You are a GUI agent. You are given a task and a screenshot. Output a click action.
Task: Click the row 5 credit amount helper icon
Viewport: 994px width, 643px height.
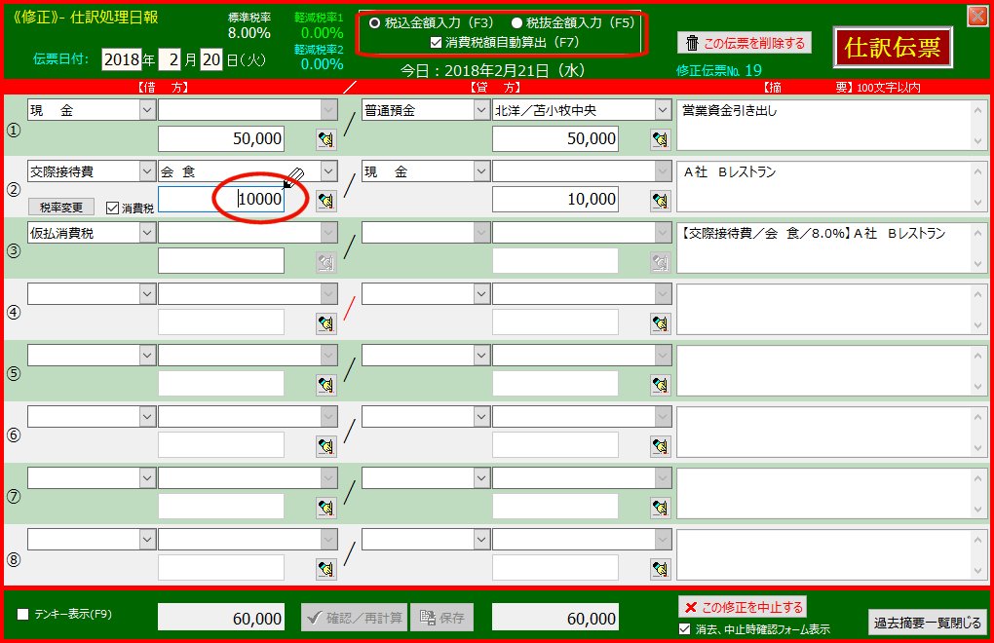click(x=661, y=385)
